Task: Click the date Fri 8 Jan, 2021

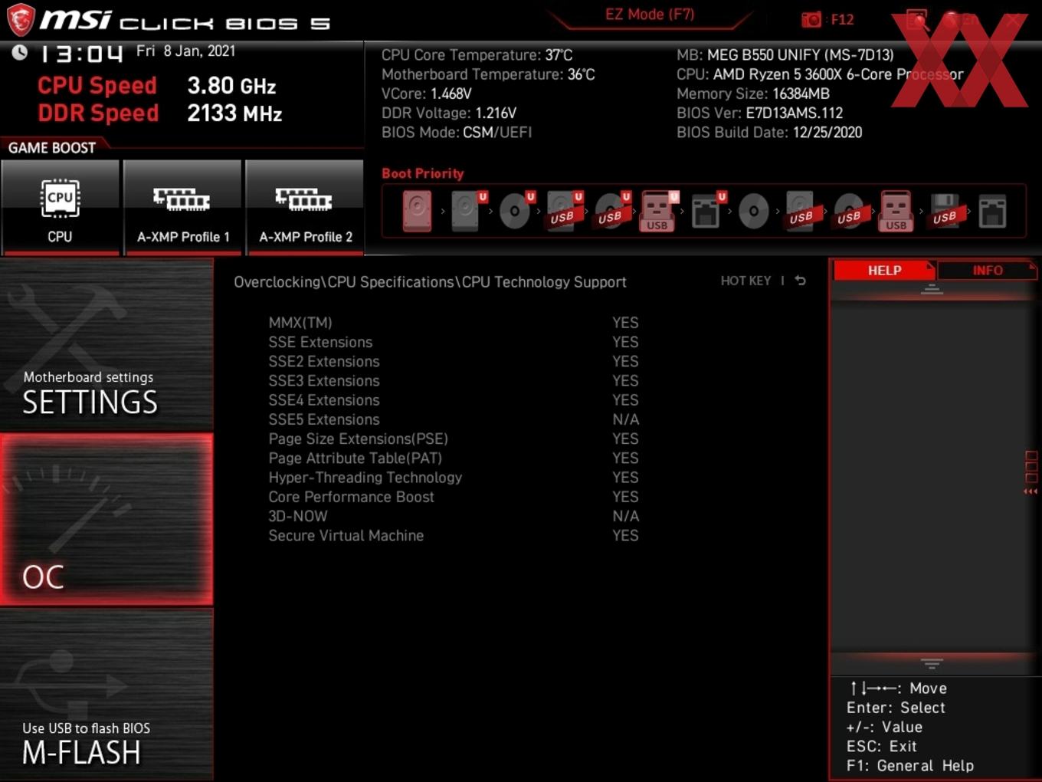Action: 185,51
